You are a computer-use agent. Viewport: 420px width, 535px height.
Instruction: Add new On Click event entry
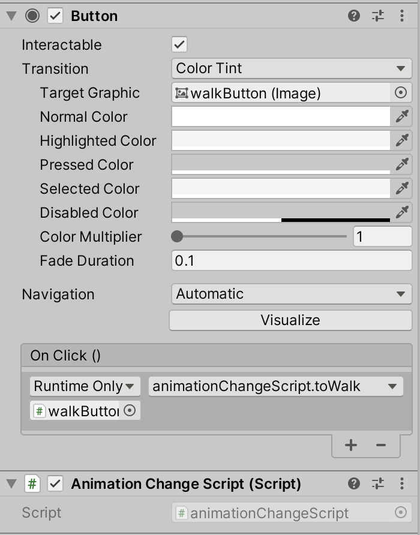click(x=350, y=445)
